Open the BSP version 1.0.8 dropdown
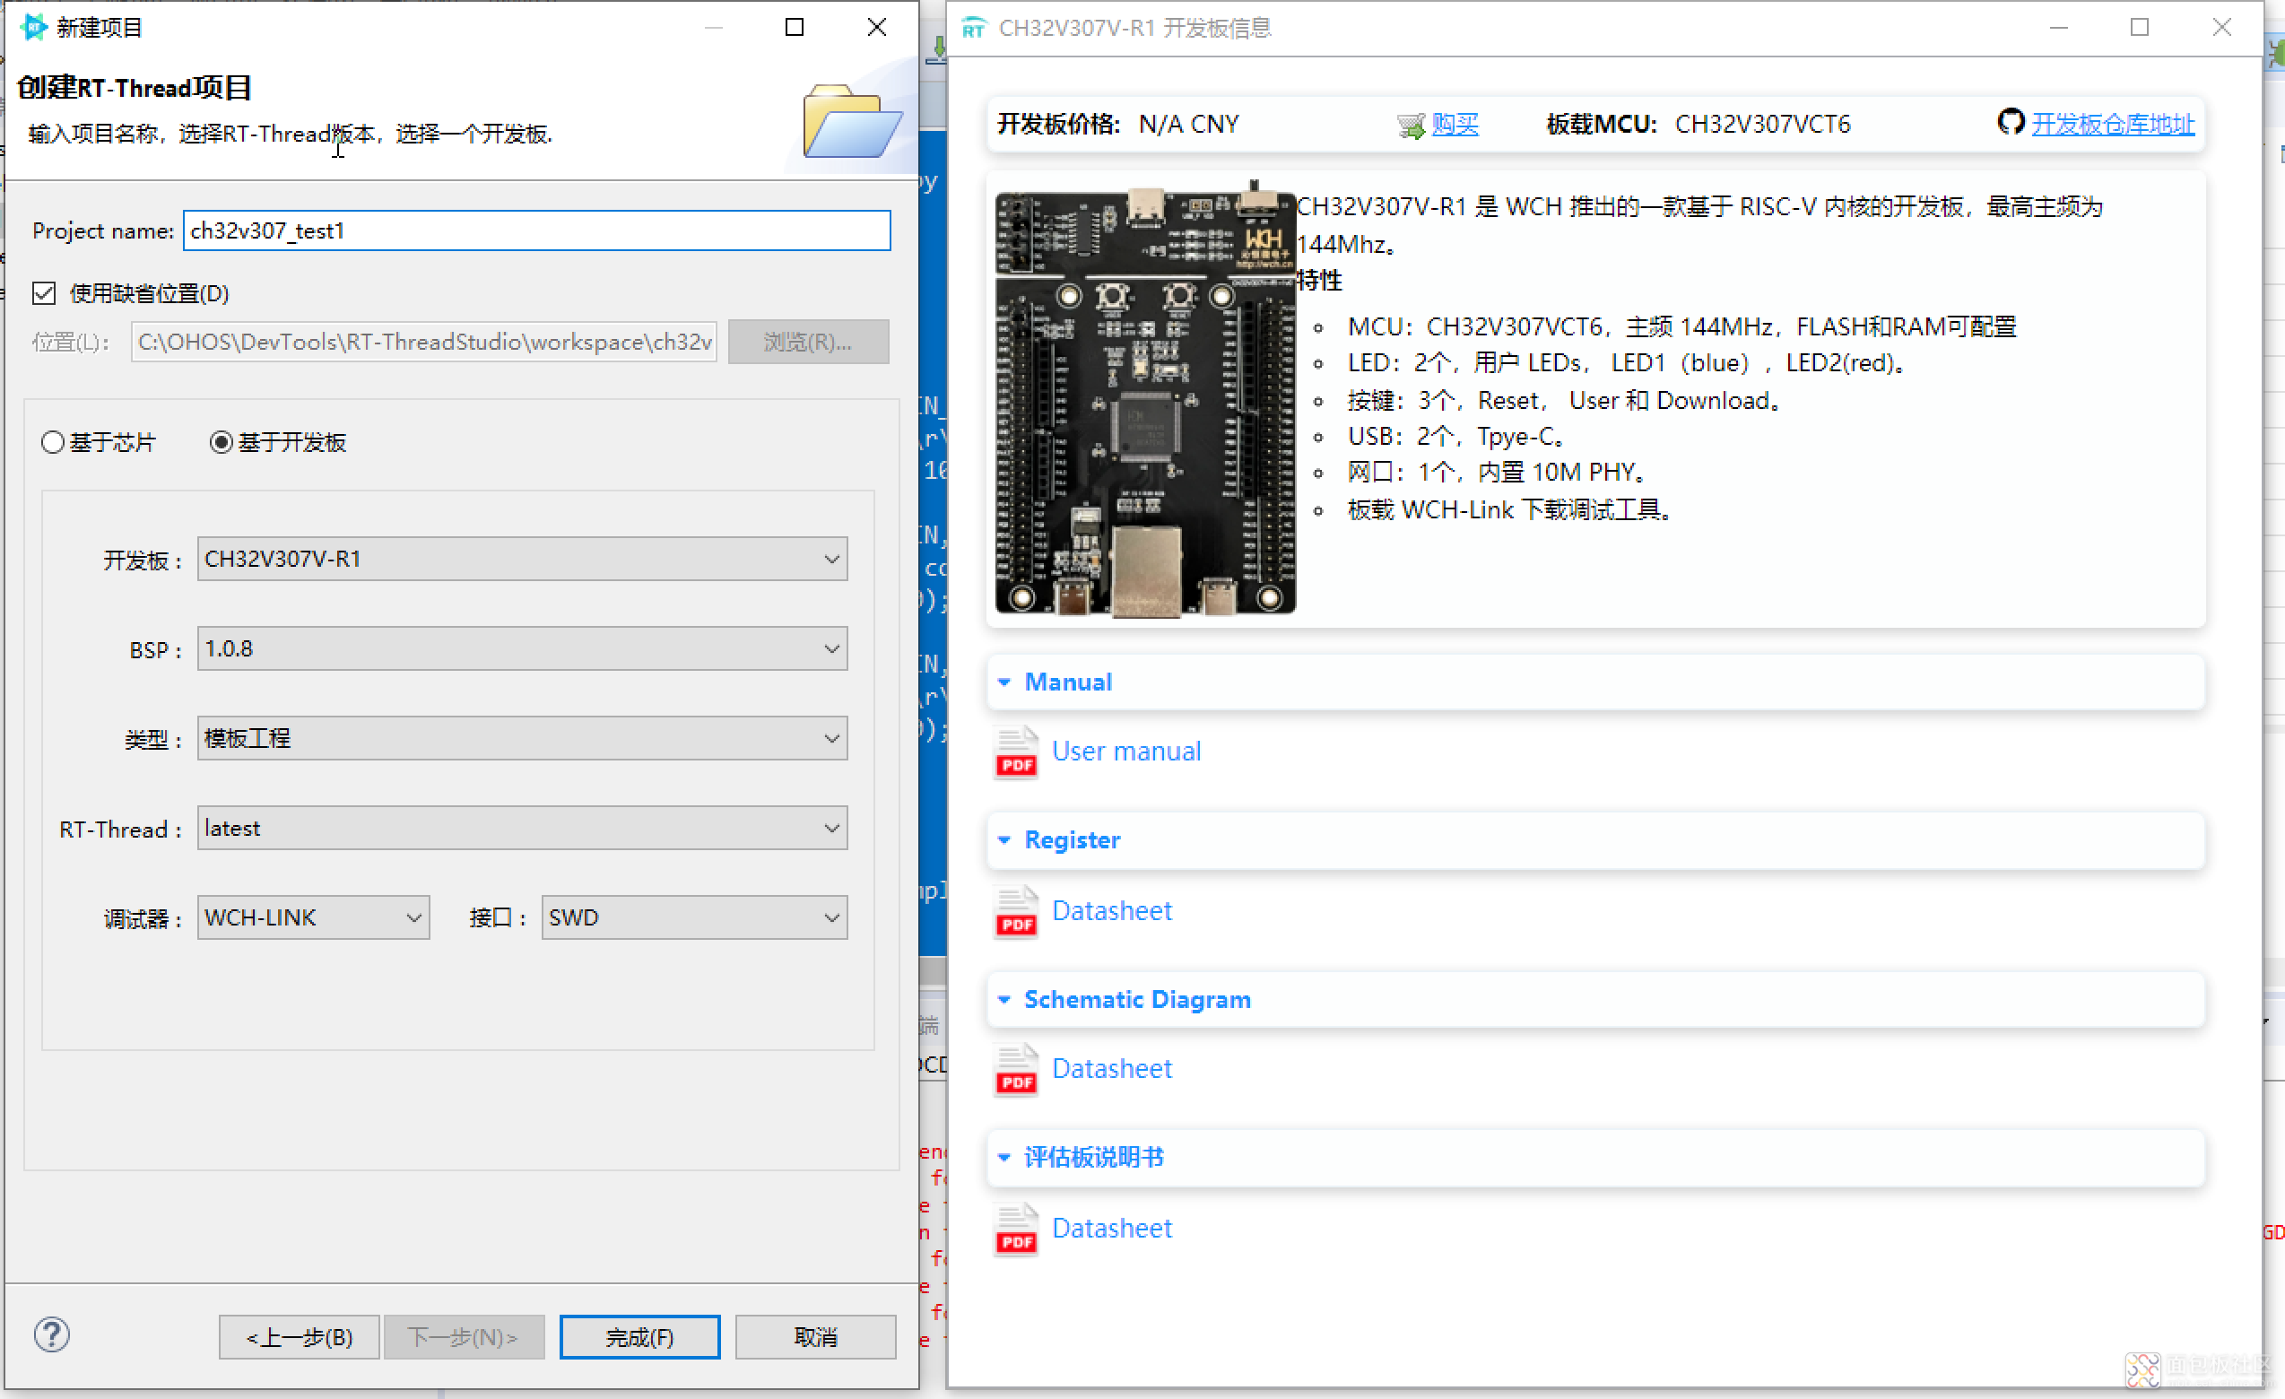Image resolution: width=2285 pixels, height=1399 pixels. 522,649
